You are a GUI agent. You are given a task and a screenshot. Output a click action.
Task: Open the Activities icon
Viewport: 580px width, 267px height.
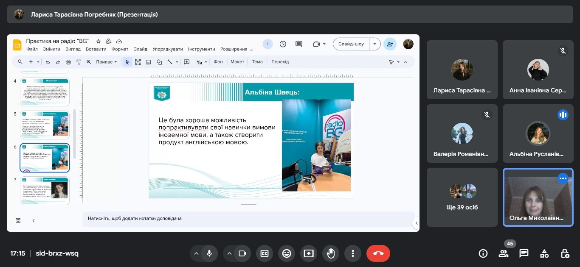[x=544, y=253]
